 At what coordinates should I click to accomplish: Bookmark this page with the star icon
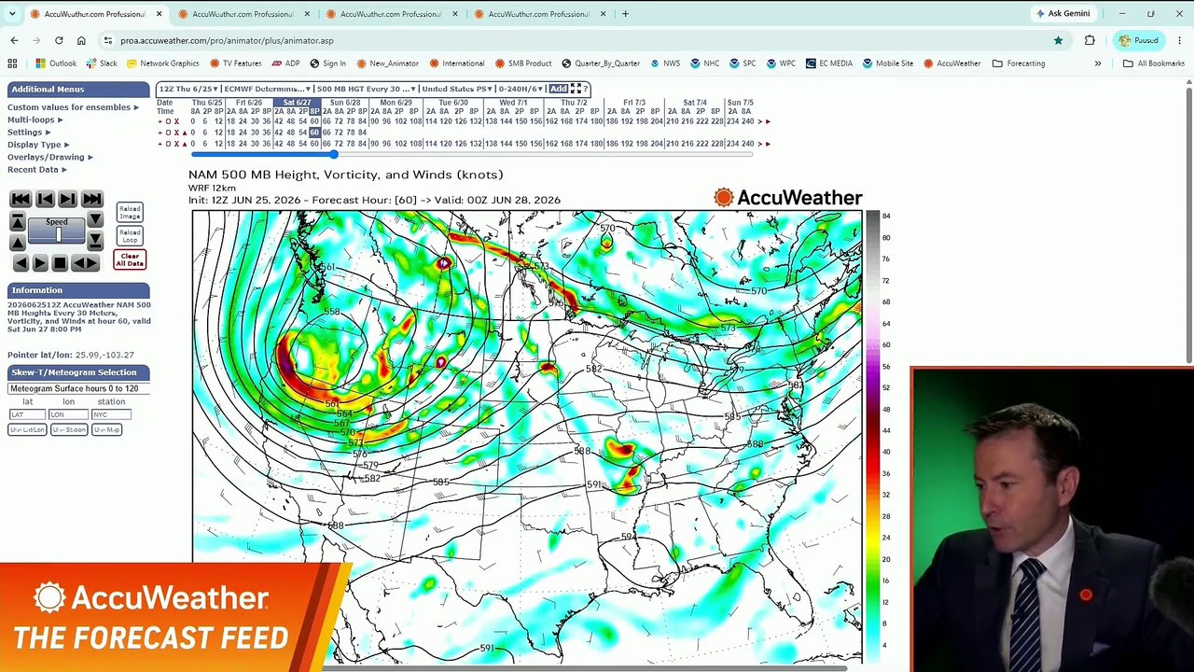pos(1058,40)
